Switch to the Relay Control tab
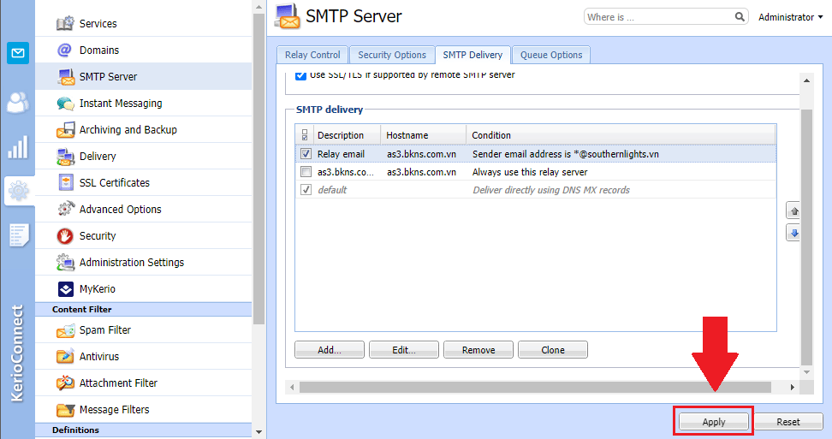 tap(312, 55)
